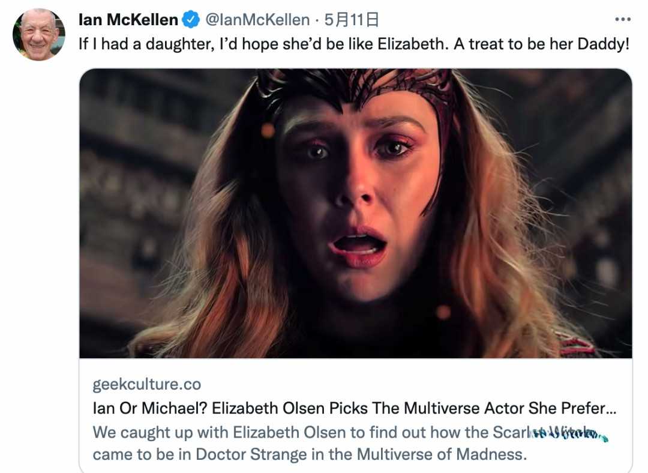Open the @IanMcKellen handle link

[257, 19]
